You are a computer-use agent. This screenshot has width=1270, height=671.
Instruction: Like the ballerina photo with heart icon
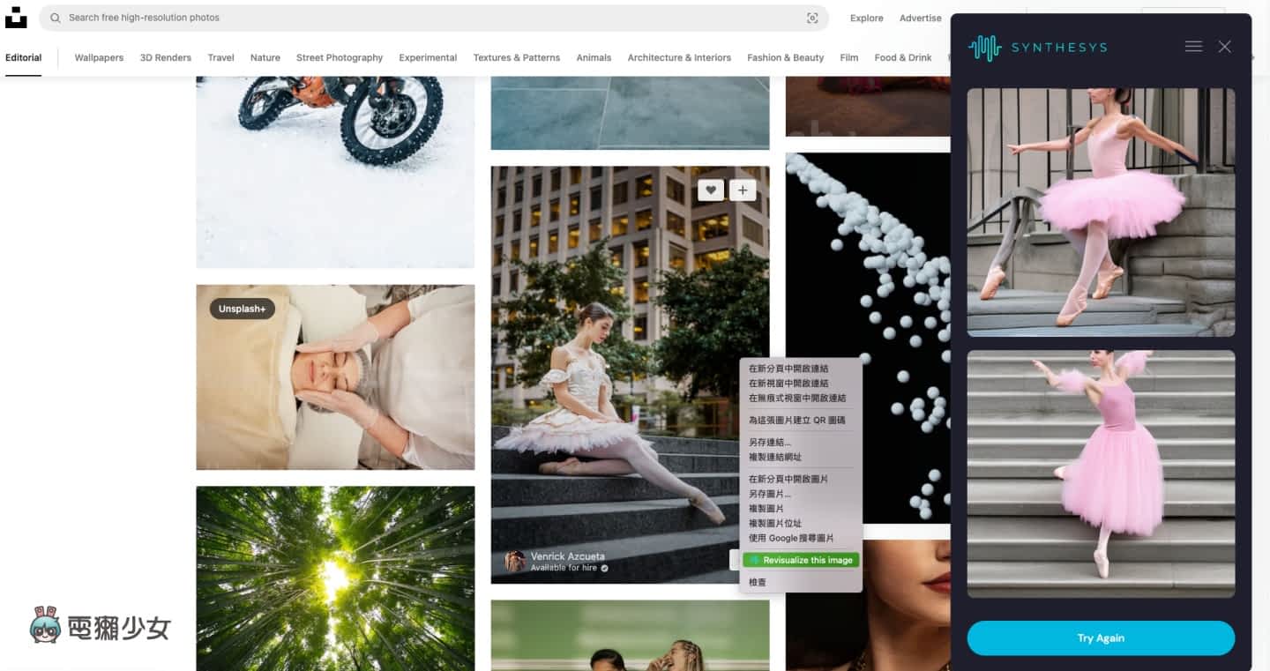[711, 190]
